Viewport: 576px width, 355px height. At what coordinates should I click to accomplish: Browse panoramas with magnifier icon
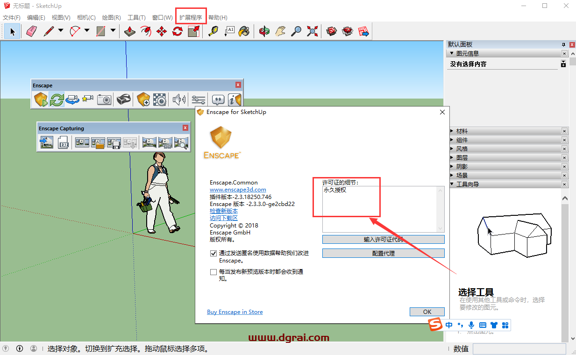(x=181, y=142)
